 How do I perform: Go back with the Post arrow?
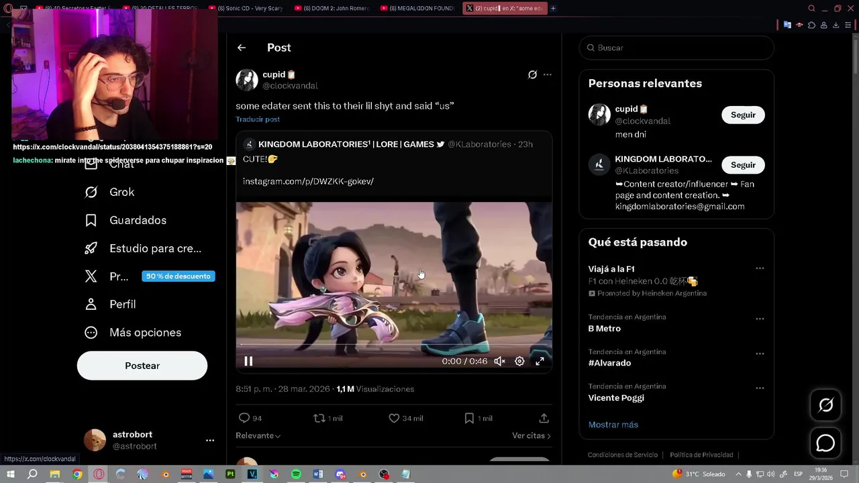[242, 48]
